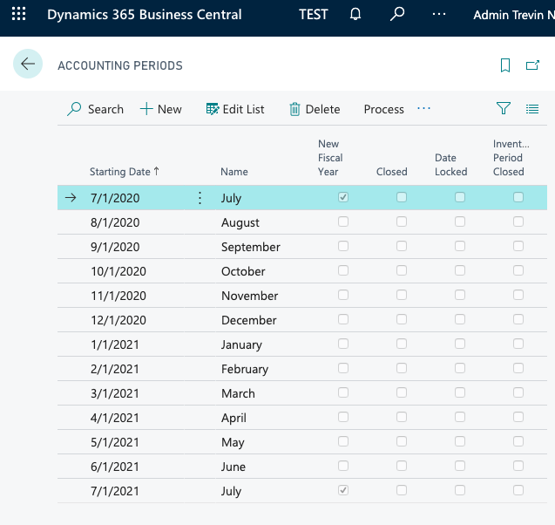
Task: Open the app launcher waffle menu
Action: click(18, 15)
